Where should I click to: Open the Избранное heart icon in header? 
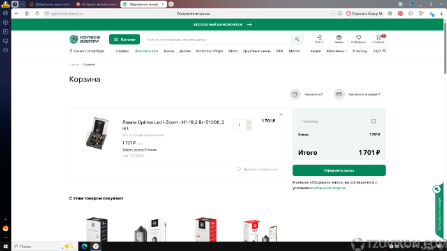(358, 39)
